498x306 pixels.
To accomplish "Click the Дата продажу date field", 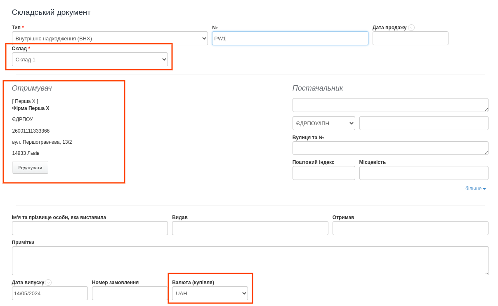I will pos(410,38).
